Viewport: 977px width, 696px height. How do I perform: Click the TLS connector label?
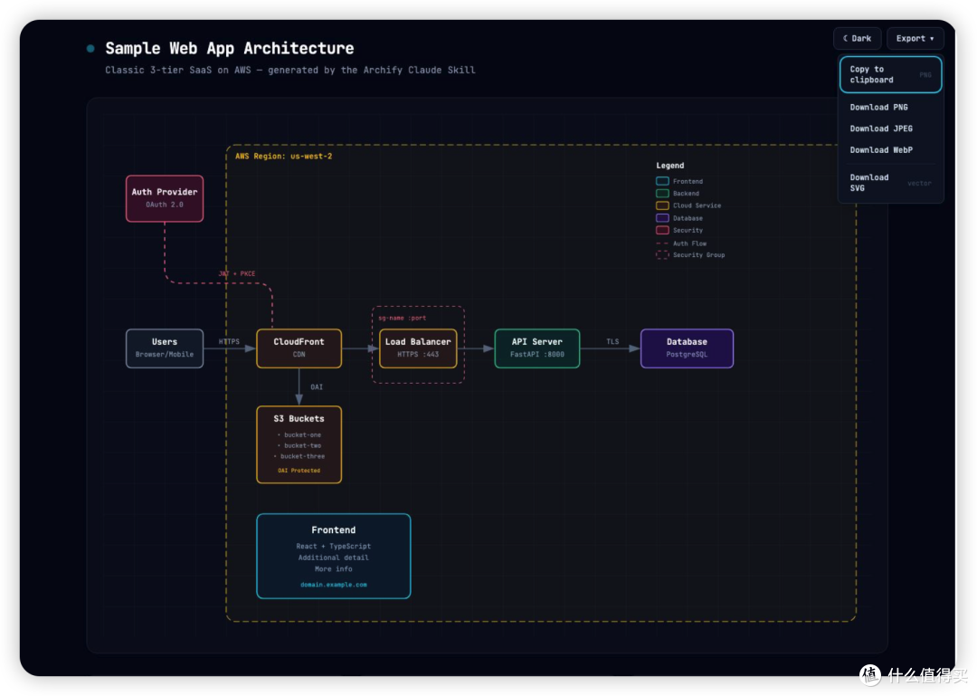click(612, 342)
